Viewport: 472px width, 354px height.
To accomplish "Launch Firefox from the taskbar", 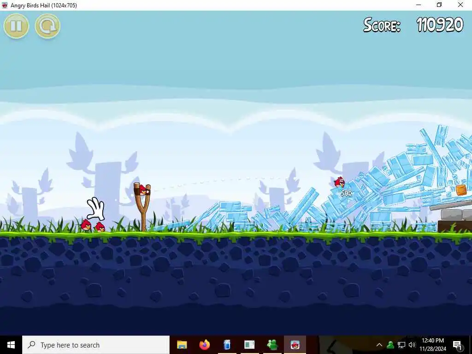I will pos(204,345).
